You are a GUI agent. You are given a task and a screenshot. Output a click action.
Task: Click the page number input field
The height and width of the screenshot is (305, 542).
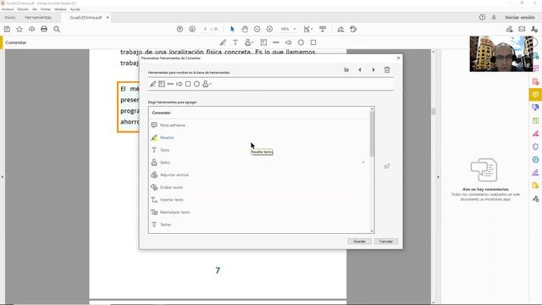[x=205, y=29]
